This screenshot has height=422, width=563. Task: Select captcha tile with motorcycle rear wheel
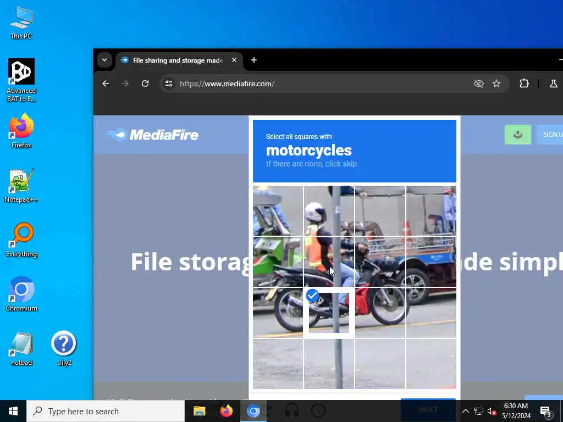tap(278, 313)
